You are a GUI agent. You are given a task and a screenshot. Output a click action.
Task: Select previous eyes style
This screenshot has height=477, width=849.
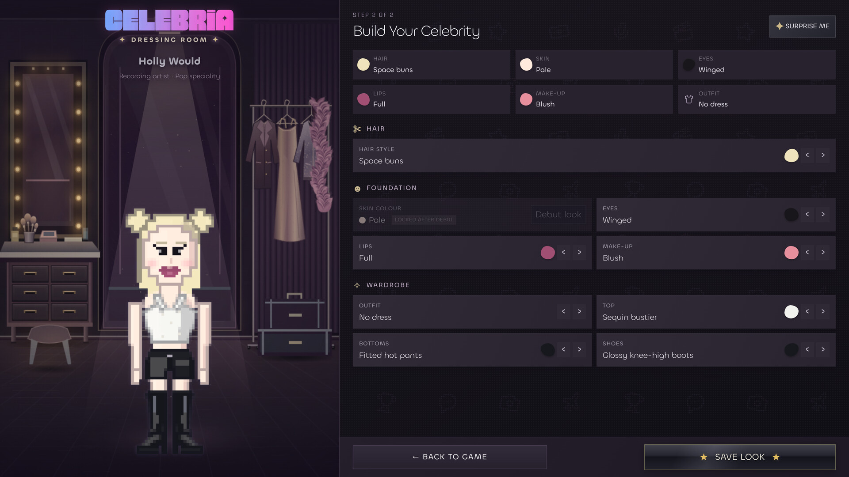point(807,214)
